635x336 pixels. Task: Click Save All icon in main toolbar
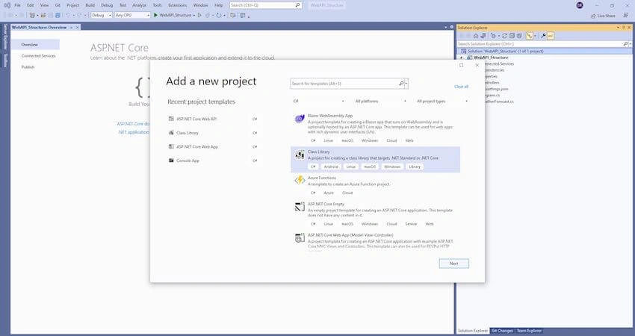[58, 15]
